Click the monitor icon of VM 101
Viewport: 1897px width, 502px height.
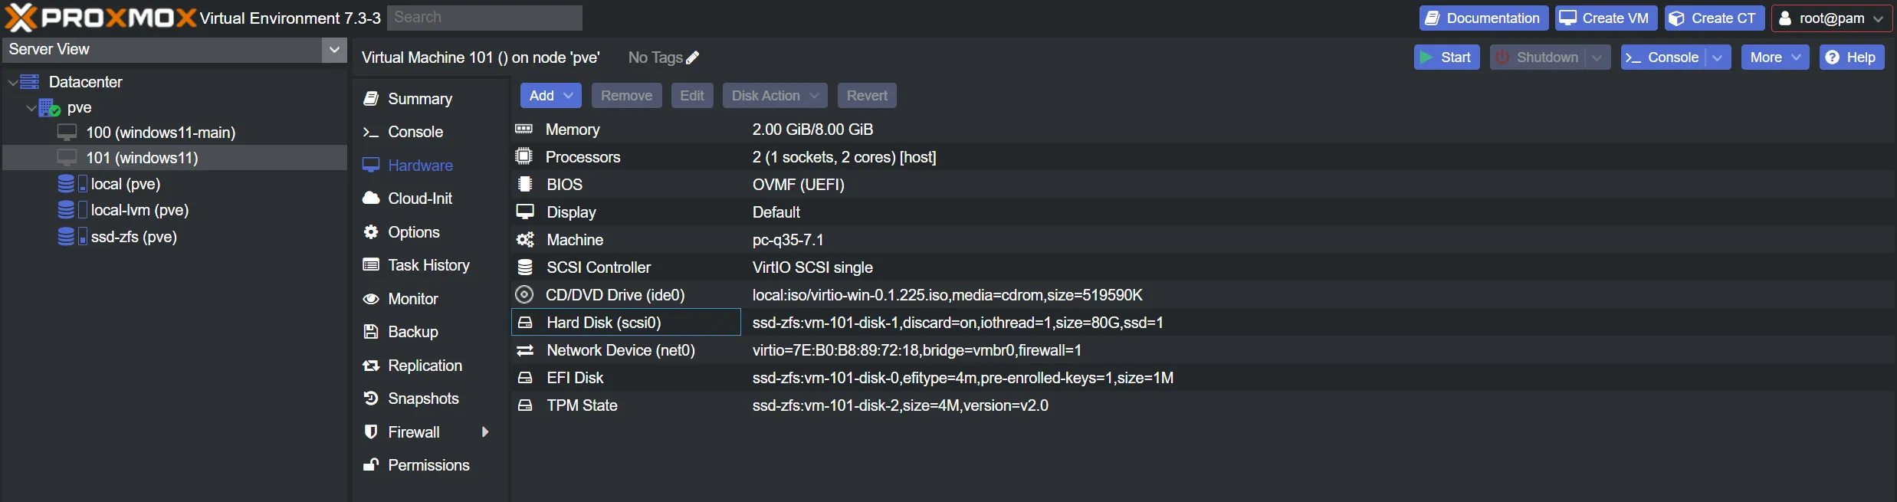point(67,158)
